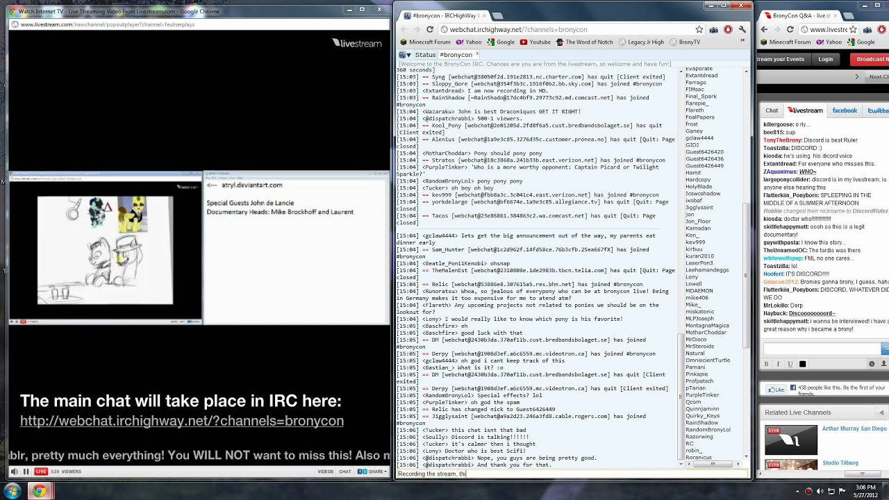Expand the bookmarks overflow chevron
Viewport: 889px width, 500px height.
pos(743,42)
